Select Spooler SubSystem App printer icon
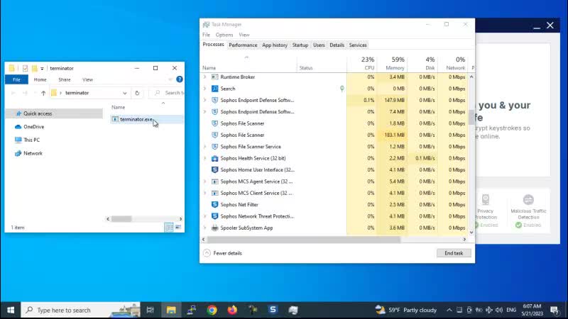This screenshot has height=319, width=568. pyautogui.click(x=215, y=228)
